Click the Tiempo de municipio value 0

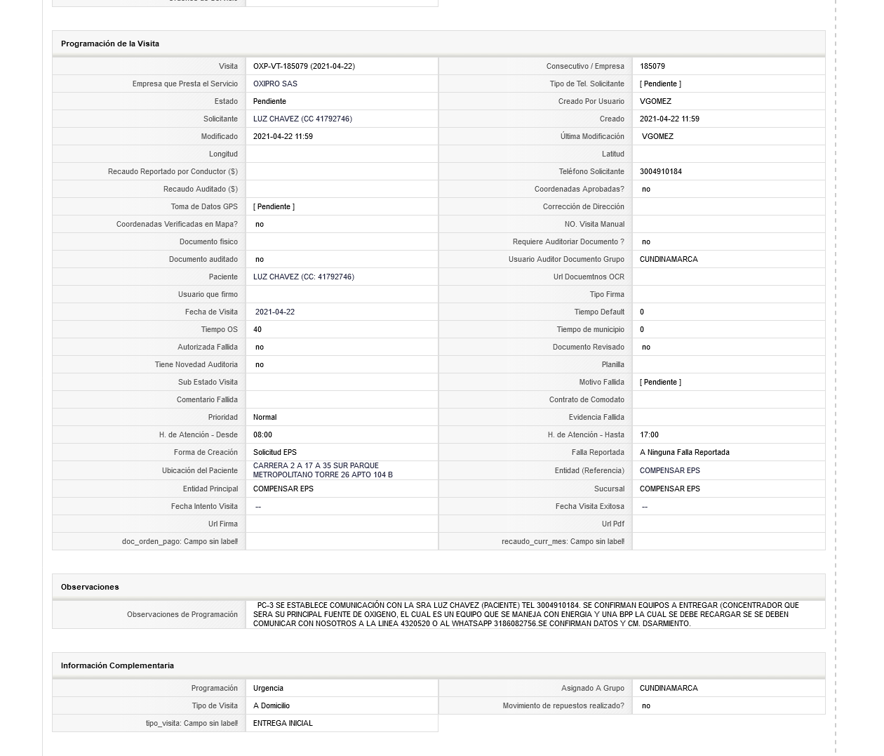(642, 329)
